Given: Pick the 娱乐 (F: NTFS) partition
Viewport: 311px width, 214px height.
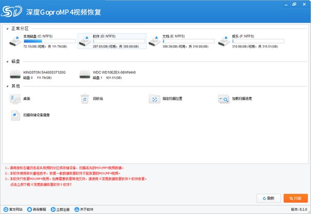Looking at the screenshot, I should (249, 40).
